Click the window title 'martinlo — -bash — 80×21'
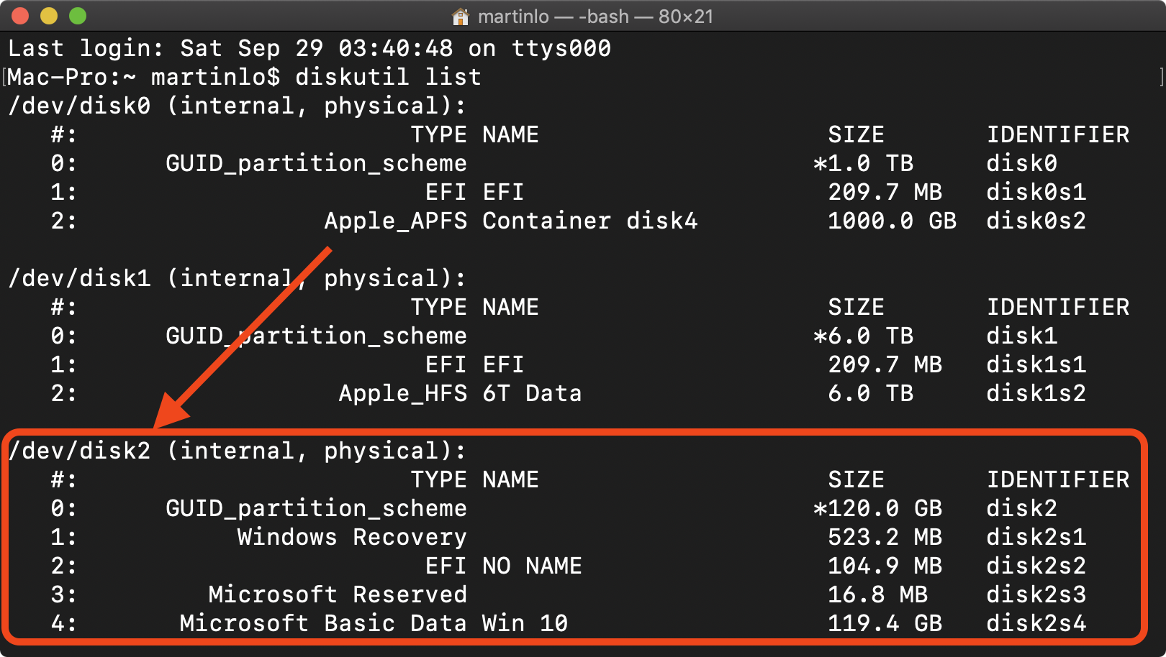The height and width of the screenshot is (657, 1166). pos(595,16)
